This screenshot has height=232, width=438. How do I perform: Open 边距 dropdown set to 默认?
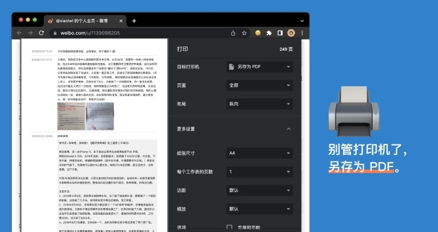[259, 190]
